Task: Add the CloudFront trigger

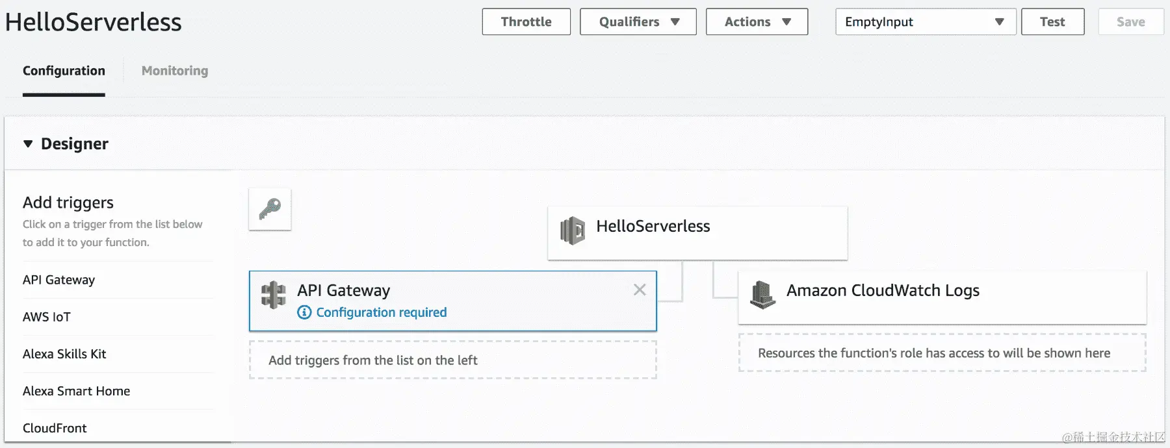Action: pos(55,428)
